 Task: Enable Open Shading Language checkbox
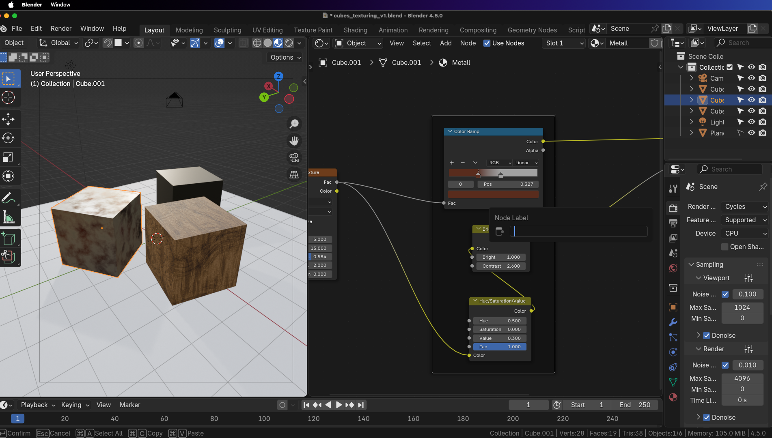pos(725,247)
